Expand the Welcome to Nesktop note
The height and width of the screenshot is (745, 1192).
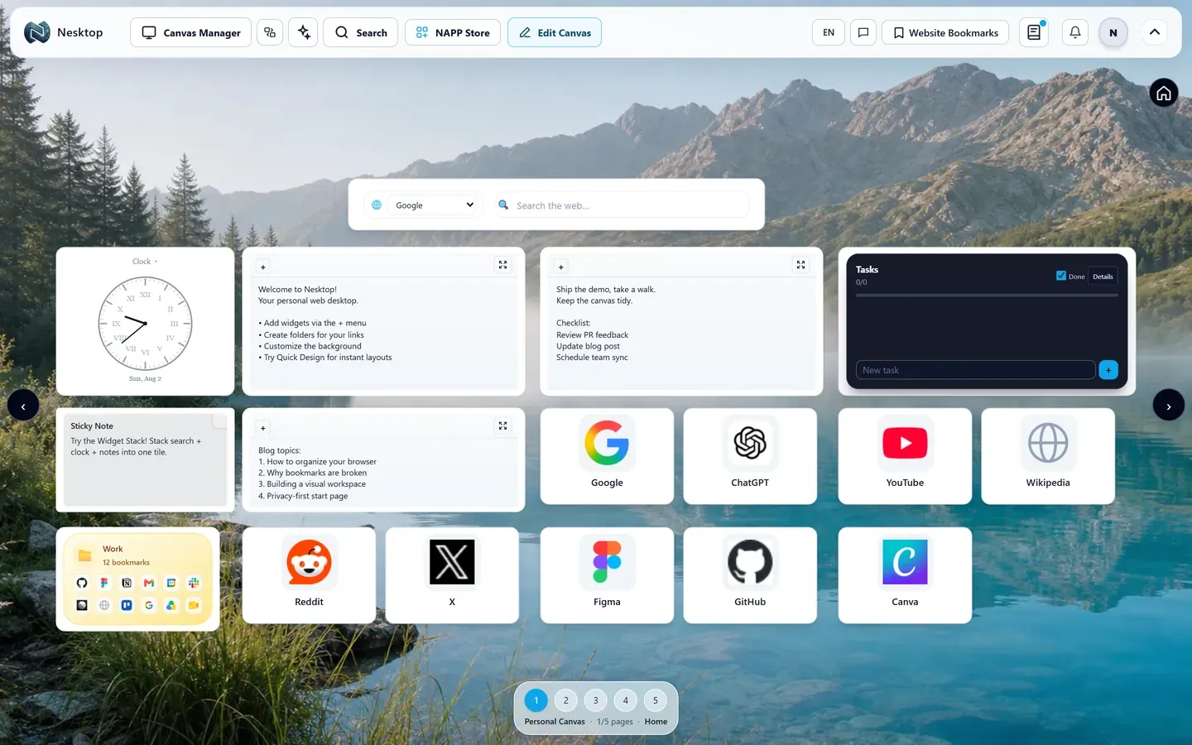click(502, 265)
